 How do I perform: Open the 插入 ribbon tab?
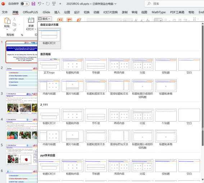(x=57, y=12)
